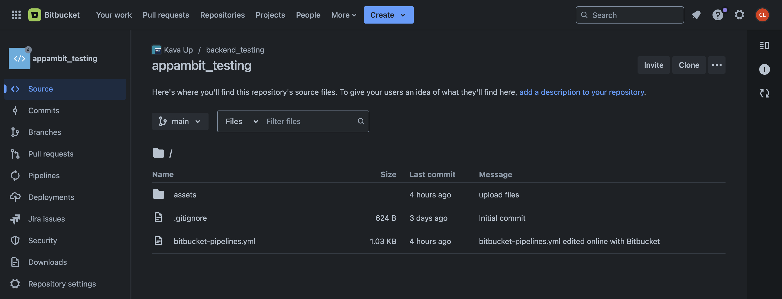This screenshot has height=299, width=782.
Task: Open the settings gear in header
Action: [739, 15]
